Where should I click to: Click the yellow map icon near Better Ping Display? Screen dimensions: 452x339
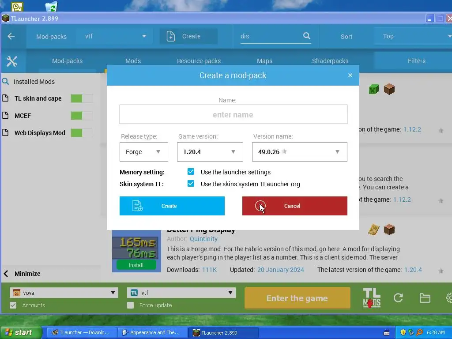[373, 230]
